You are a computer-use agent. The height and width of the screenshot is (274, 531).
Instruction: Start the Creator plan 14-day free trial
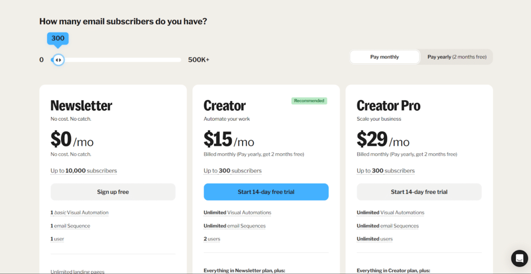point(266,192)
